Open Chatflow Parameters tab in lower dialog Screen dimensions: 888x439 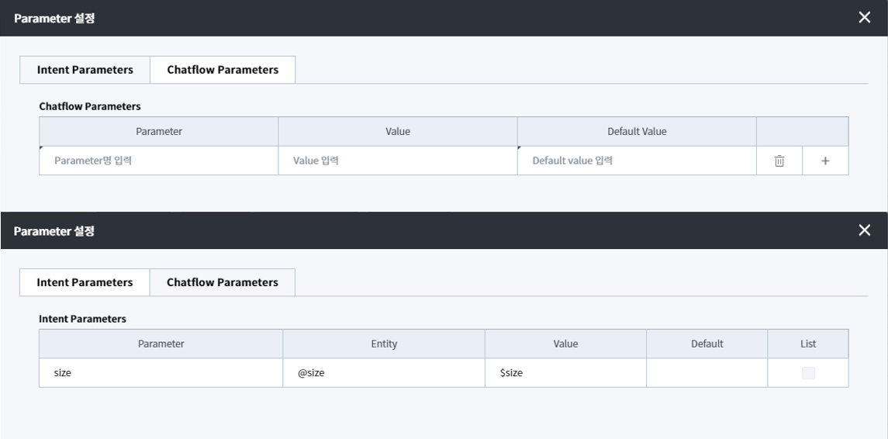coord(223,282)
